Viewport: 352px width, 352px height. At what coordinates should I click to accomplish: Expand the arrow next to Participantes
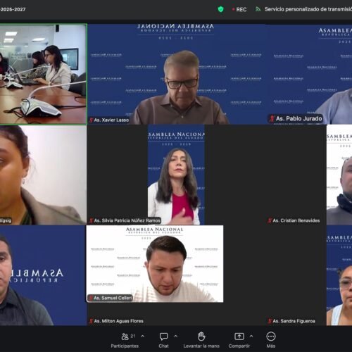[x=142, y=336]
